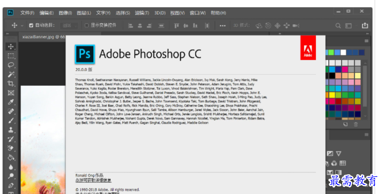Select the Pen tool
The width and height of the screenshot is (381, 194).
click(x=11, y=186)
